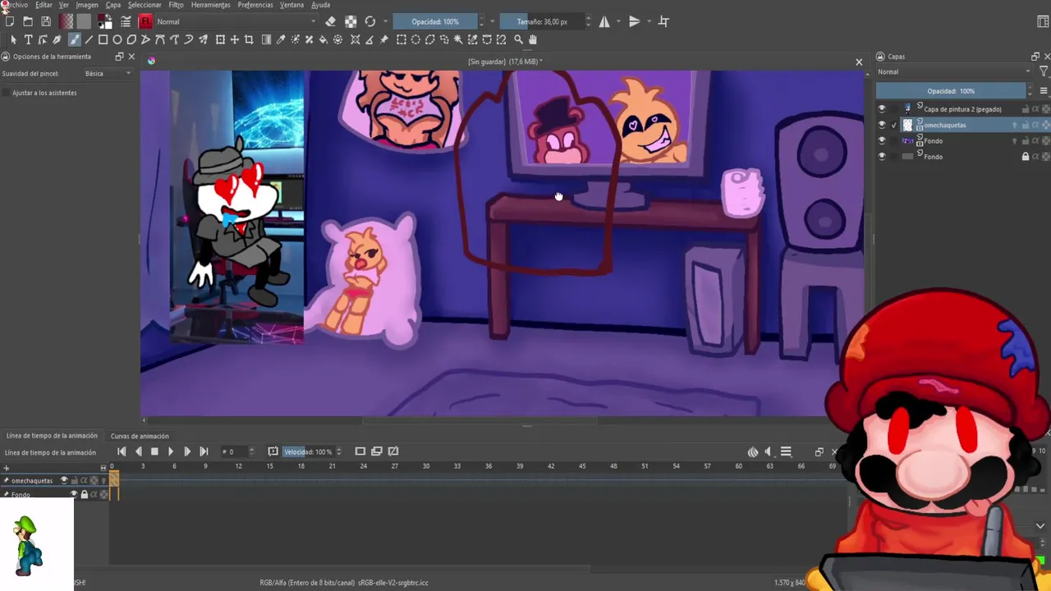This screenshot has height=591, width=1051.
Task: Toggle lock on Capa de pintura 2 layer
Action: pos(1025,109)
